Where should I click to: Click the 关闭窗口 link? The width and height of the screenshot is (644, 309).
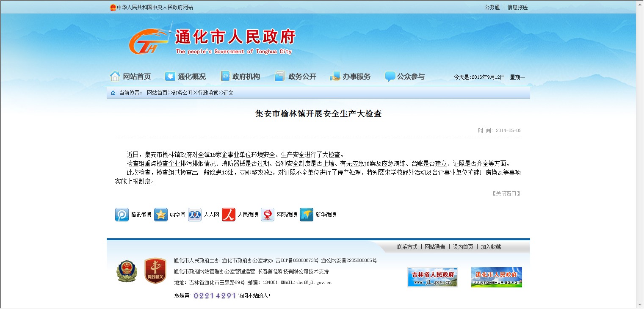(x=506, y=193)
